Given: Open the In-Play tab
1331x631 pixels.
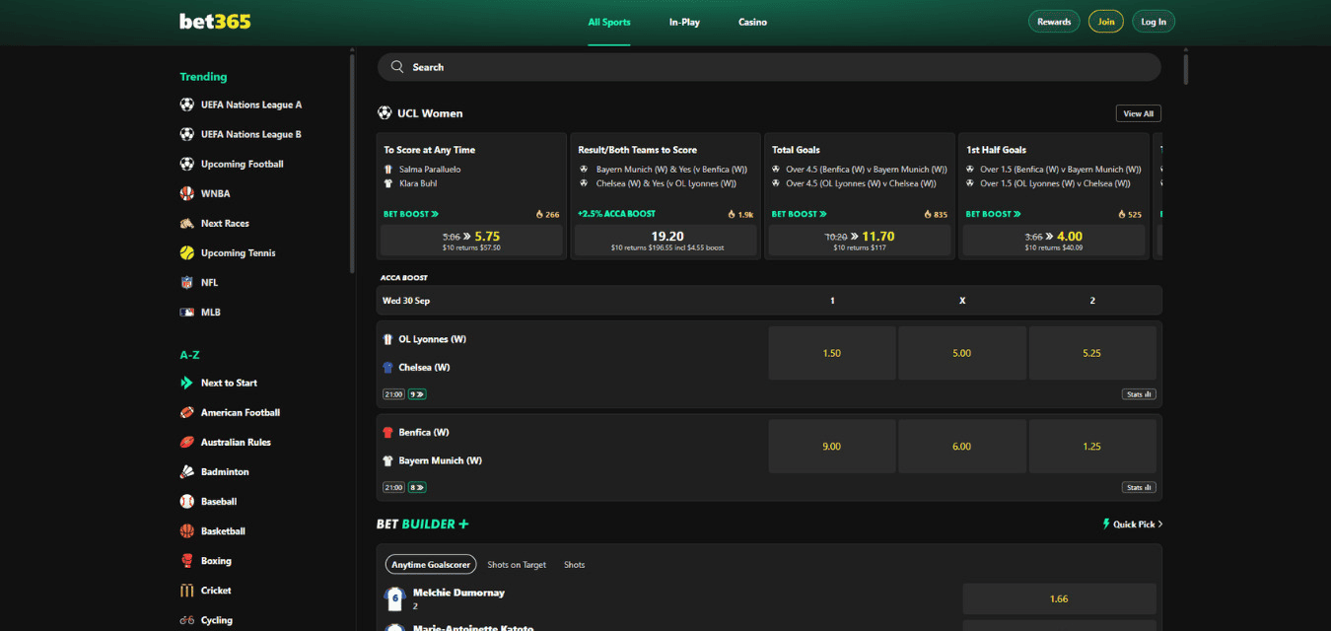Looking at the screenshot, I should coord(684,22).
